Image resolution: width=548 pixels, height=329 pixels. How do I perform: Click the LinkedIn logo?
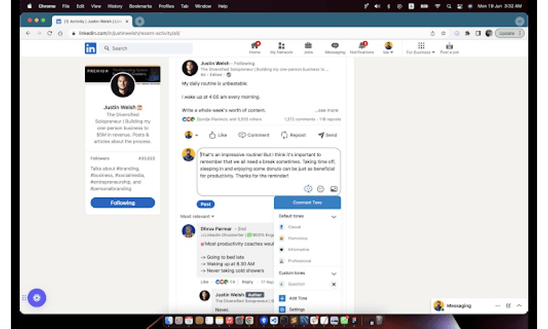(x=90, y=48)
